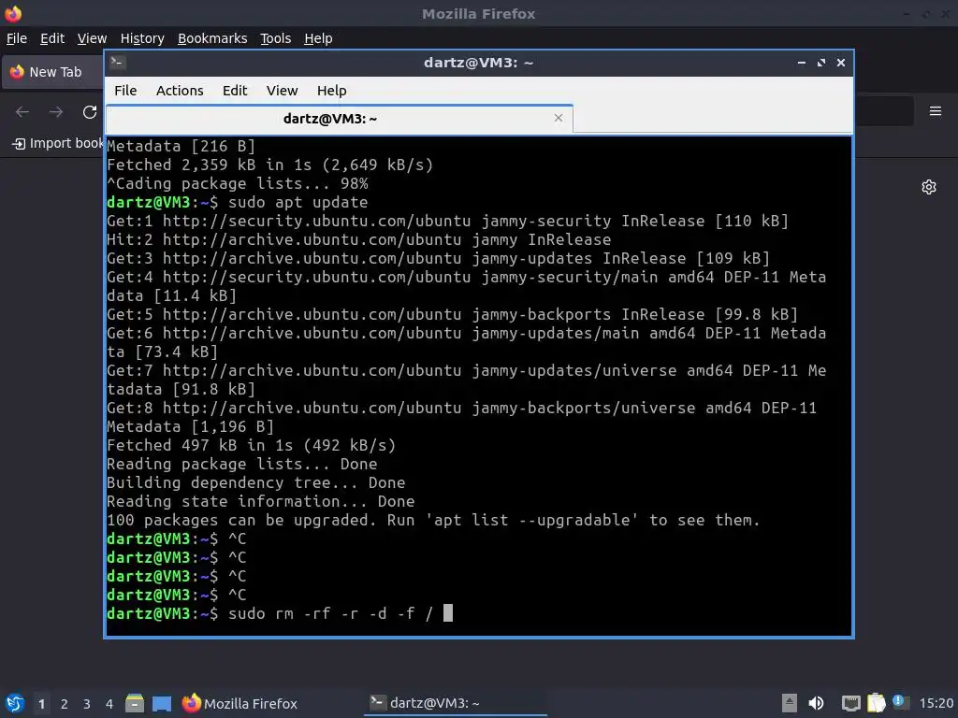Click Firefox back arrow button
Screen dimensions: 958x718
pos(22,112)
